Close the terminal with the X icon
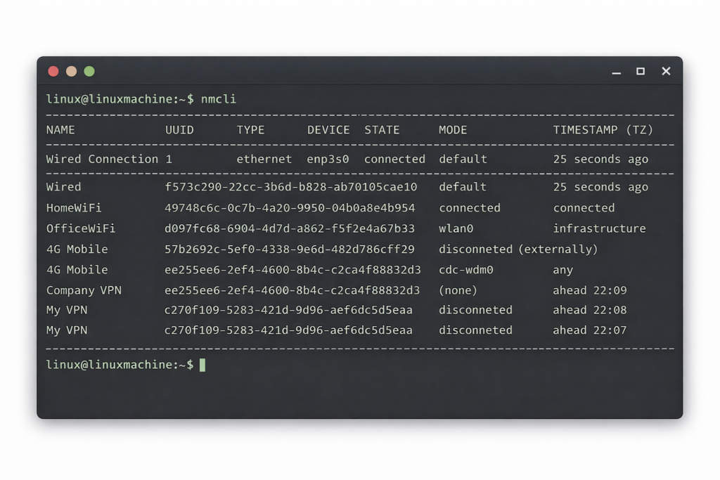 pyautogui.click(x=666, y=71)
